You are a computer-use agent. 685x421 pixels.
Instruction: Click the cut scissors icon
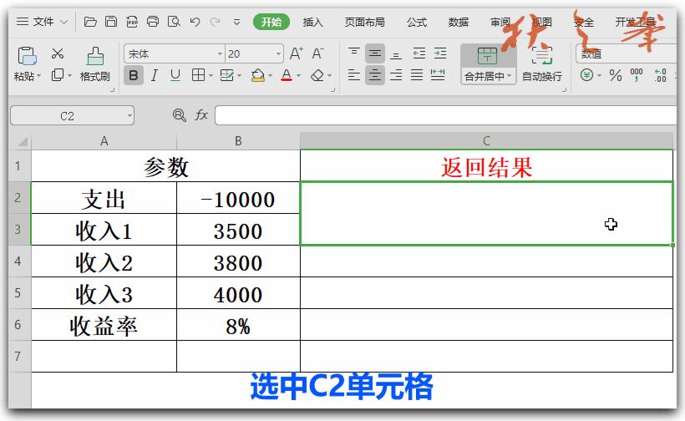(x=58, y=53)
